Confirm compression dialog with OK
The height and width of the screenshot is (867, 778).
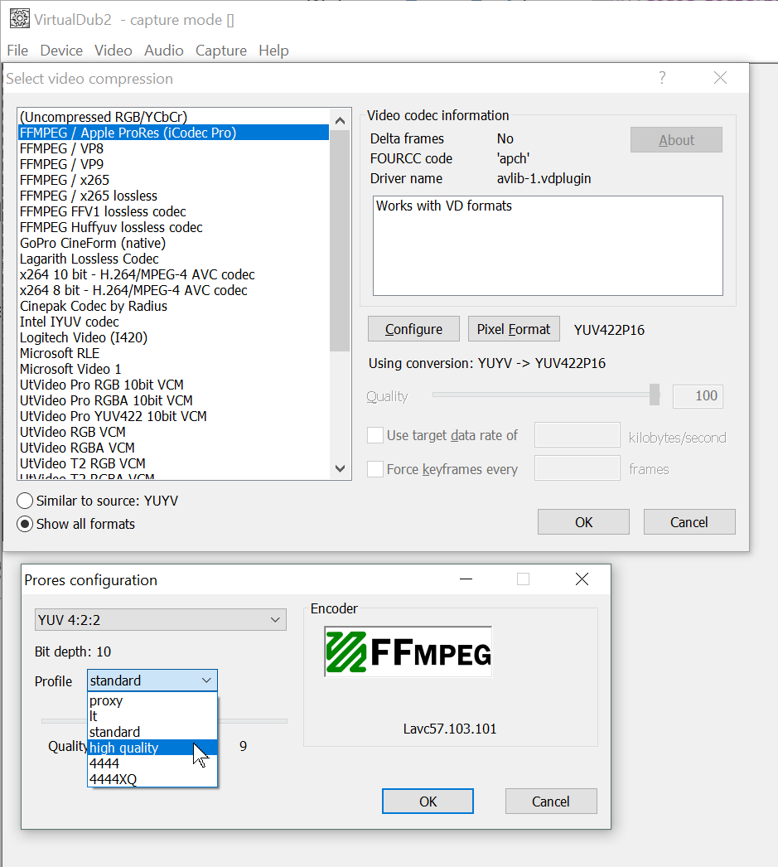(x=583, y=522)
